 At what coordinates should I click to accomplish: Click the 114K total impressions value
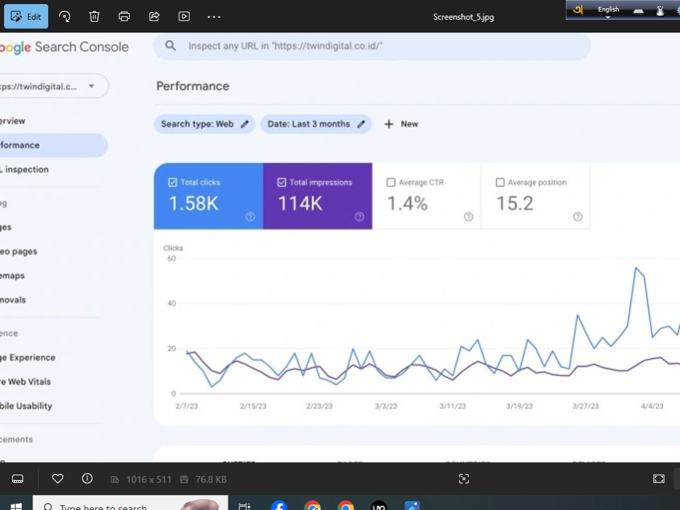point(300,204)
